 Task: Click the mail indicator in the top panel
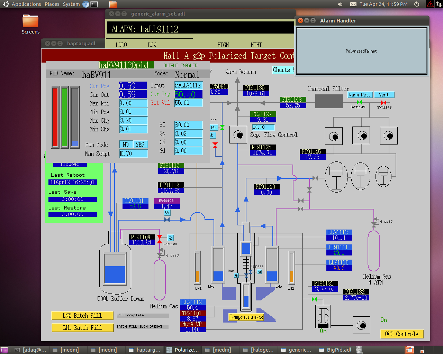click(353, 4)
